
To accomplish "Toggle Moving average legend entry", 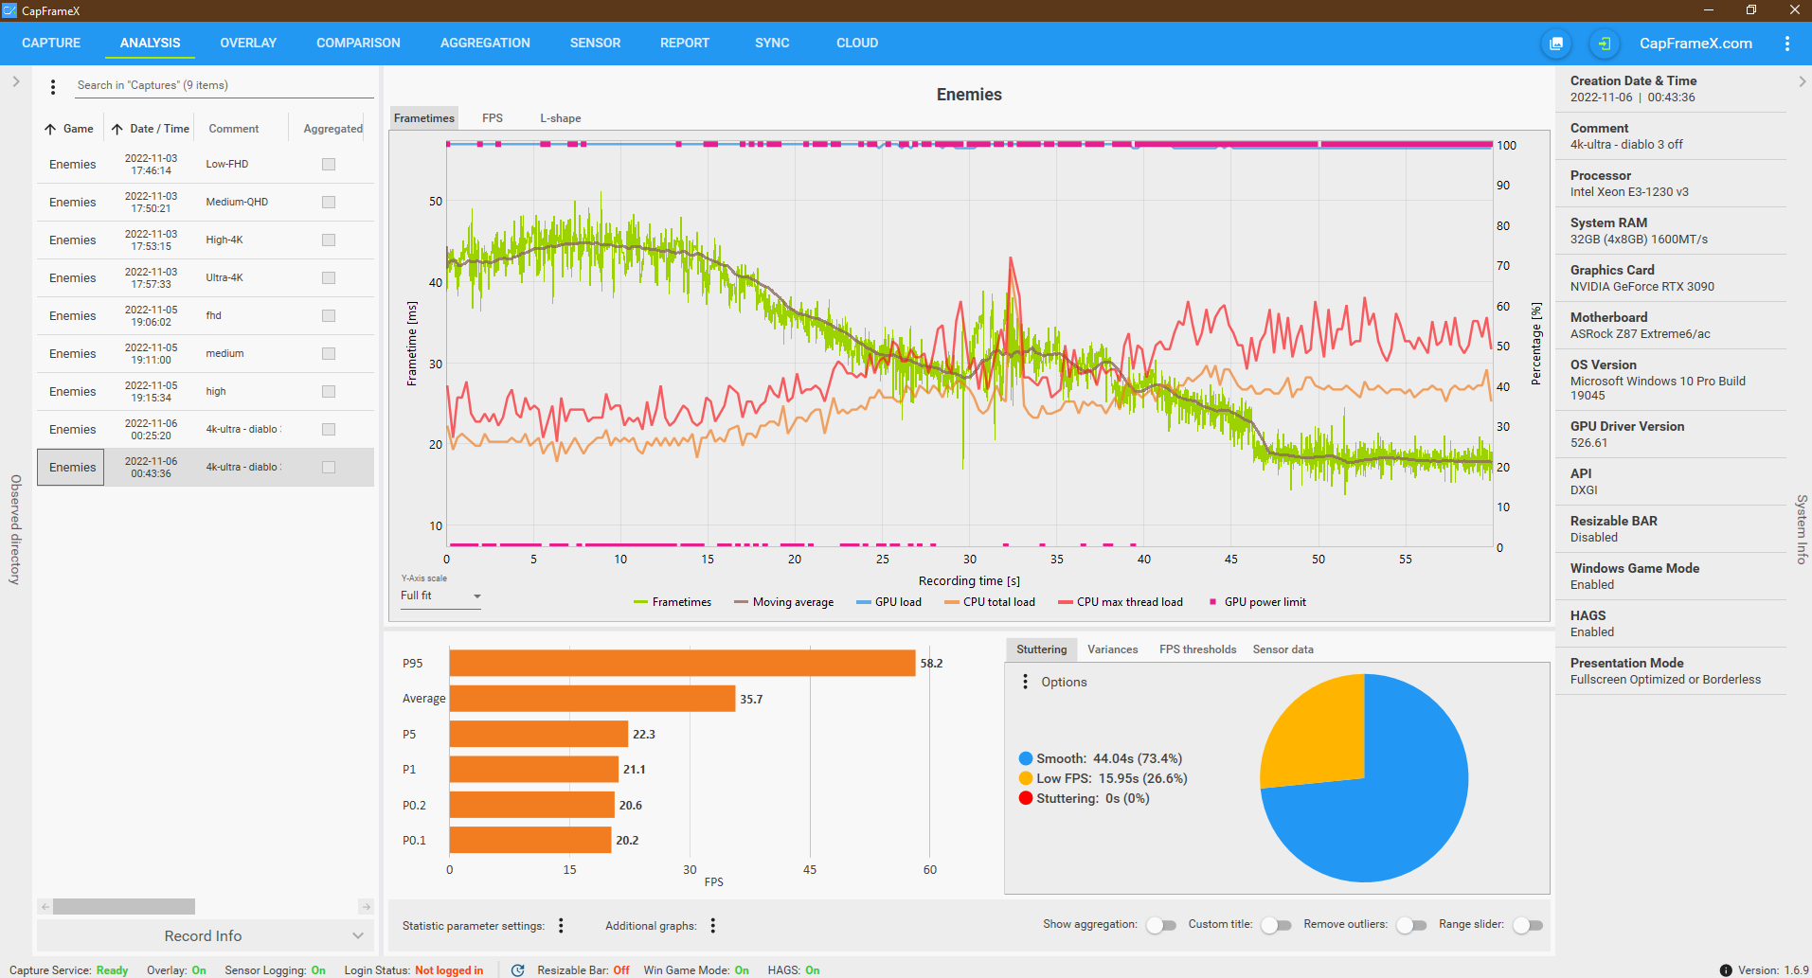I will [784, 602].
